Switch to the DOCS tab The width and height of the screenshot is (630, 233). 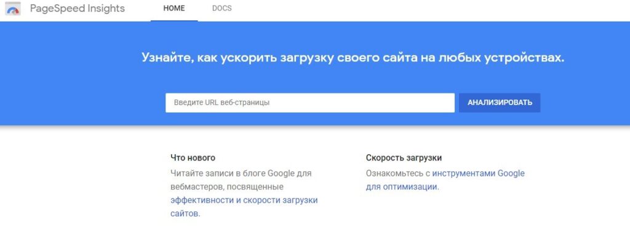221,9
